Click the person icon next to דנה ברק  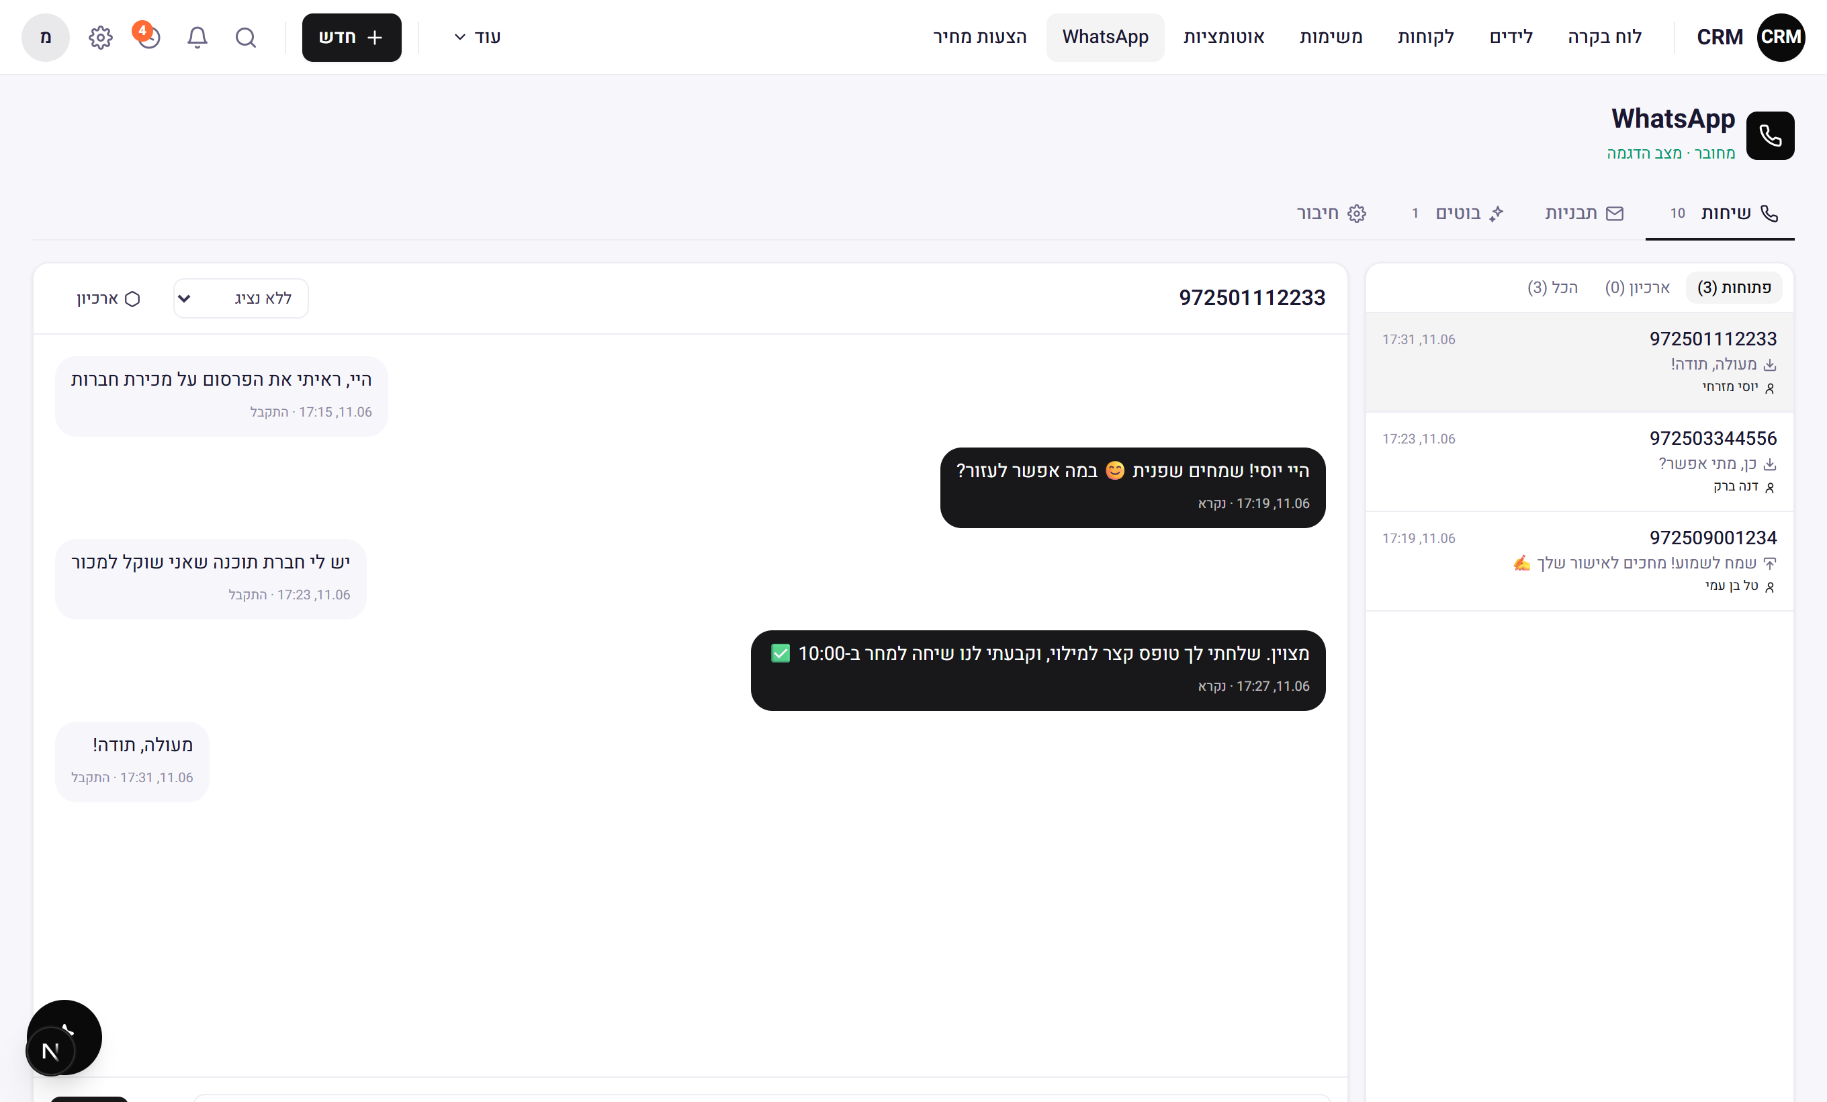1770,487
